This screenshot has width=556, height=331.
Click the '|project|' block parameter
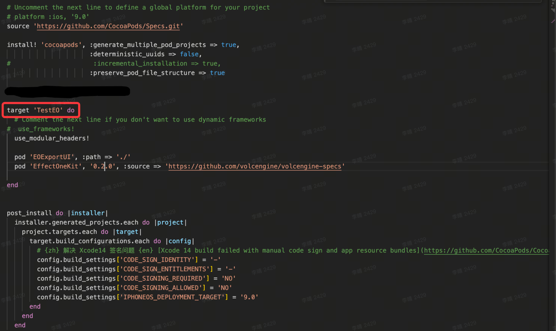pyautogui.click(x=170, y=222)
